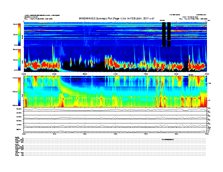Select the first black data gap in RAD2

point(164,35)
